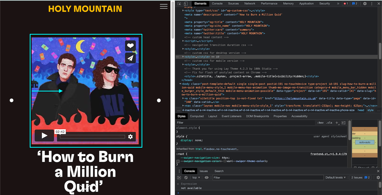Clear the console with the block icon
382x195 pixels.
point(186,177)
